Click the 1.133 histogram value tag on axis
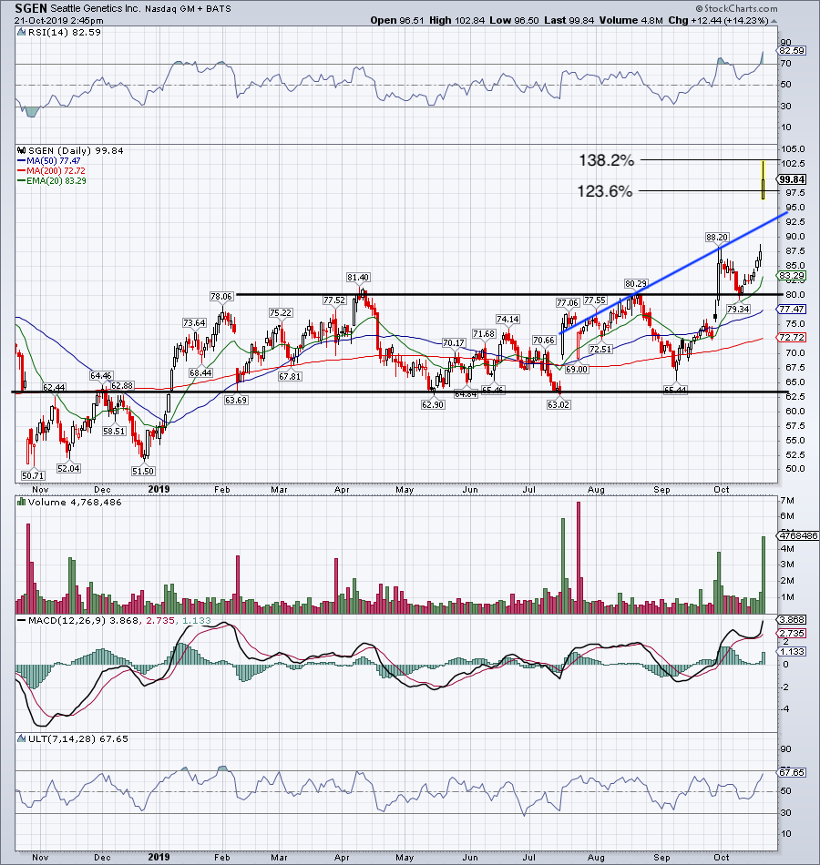Screen dimensions: 820x865 (792, 652)
